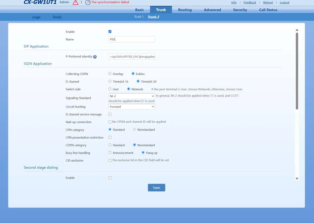Viewport: 314px width, 223px height.
Task: Select Standard for CDPN category
Action: click(110, 145)
